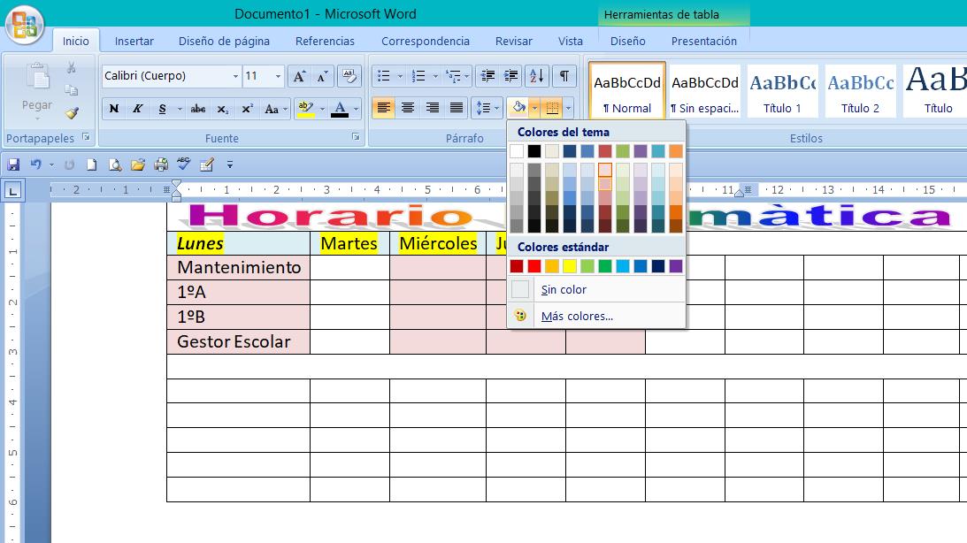Image resolution: width=967 pixels, height=543 pixels.
Task: Click the Save icon in quick access toolbar
Action: (x=13, y=164)
